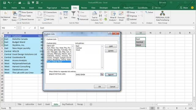The width and height of the screenshot is (196, 110).
Task: Click the zoom in plus button
Action: (x=186, y=108)
